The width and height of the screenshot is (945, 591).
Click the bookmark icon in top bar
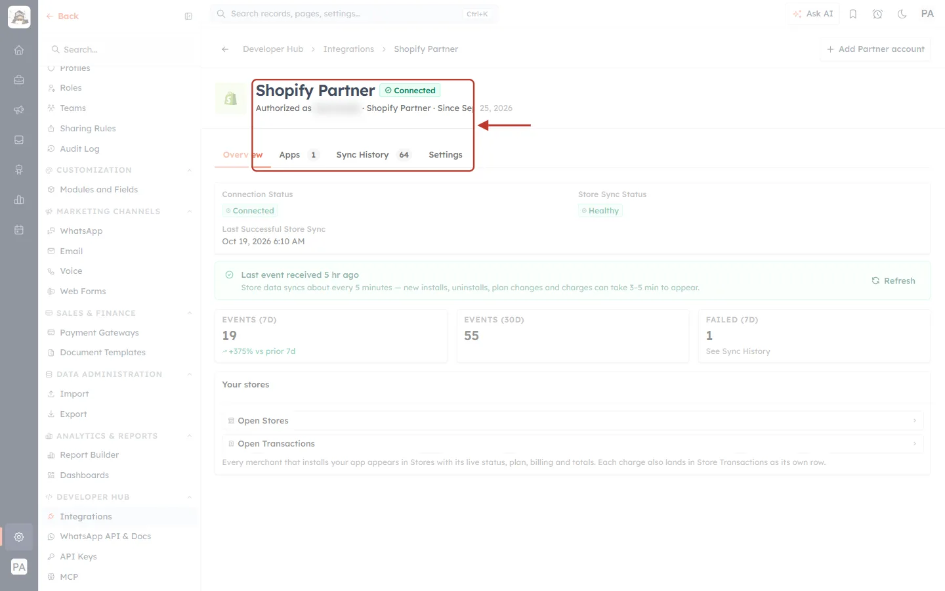point(852,14)
